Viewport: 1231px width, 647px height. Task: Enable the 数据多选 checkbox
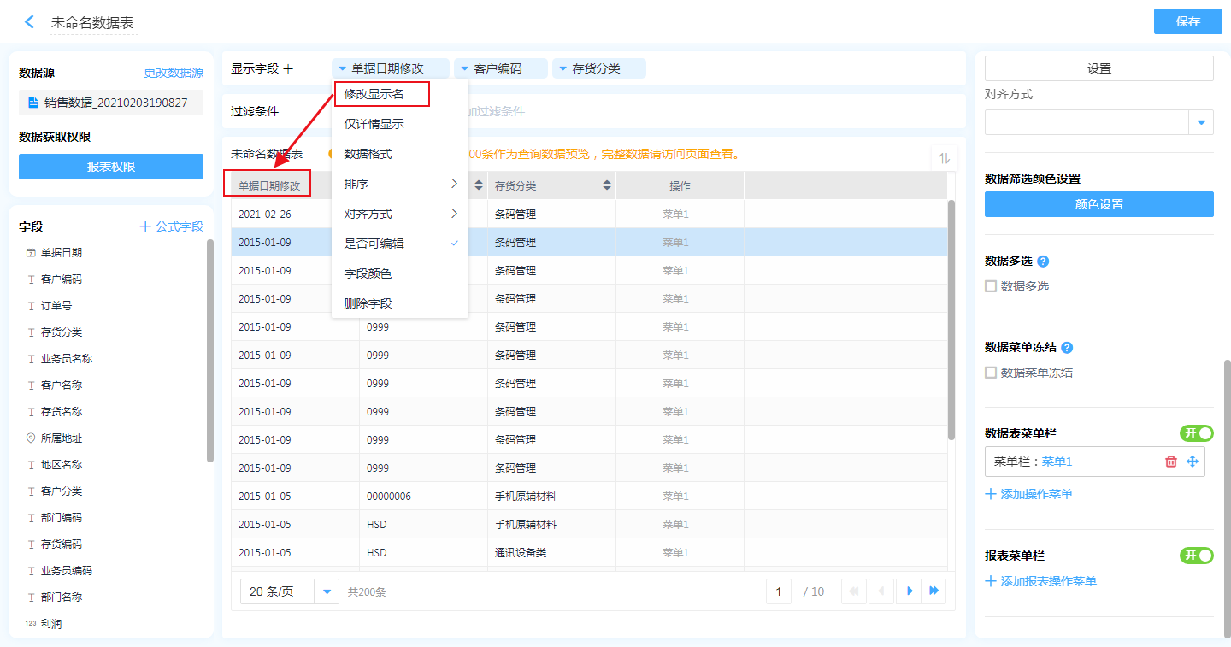(x=991, y=286)
